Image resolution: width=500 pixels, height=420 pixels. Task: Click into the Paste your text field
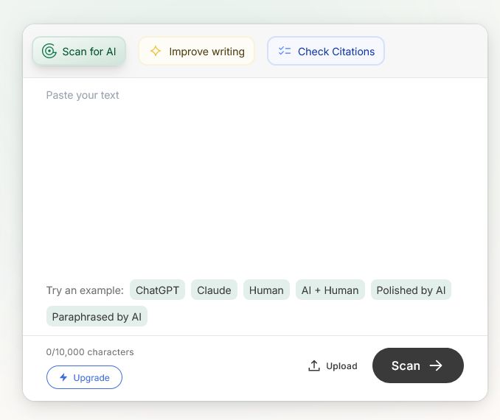(x=255, y=178)
